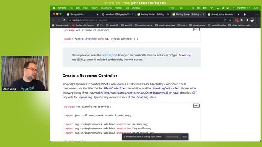Image resolution: width=262 pixels, height=147 pixels.
Task: Go back to previous page
Action: (54, 20)
